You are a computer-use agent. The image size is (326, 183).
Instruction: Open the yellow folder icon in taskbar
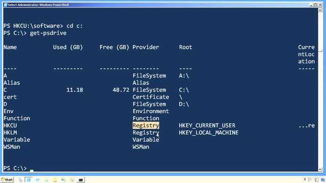click(x=55, y=180)
